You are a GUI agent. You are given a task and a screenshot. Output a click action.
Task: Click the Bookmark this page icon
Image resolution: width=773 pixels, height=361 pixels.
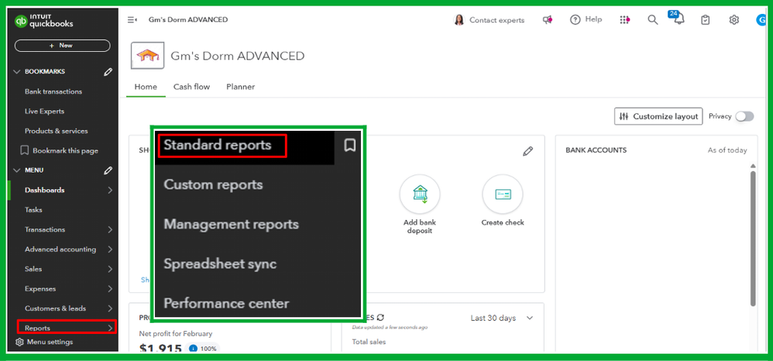pos(24,150)
